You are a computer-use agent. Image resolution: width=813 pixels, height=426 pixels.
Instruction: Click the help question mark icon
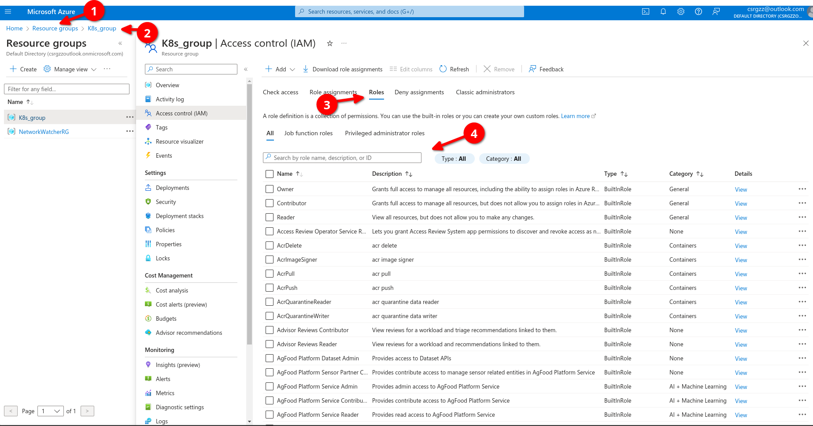click(698, 12)
